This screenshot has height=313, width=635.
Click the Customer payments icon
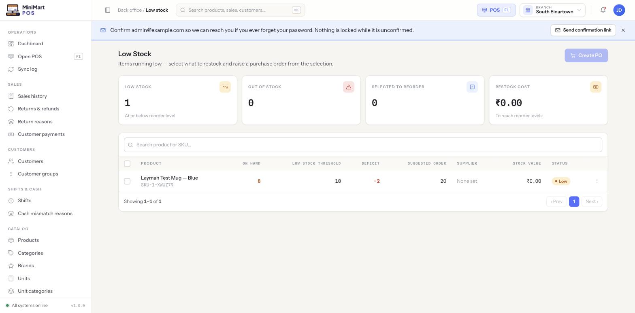pyautogui.click(x=11, y=134)
